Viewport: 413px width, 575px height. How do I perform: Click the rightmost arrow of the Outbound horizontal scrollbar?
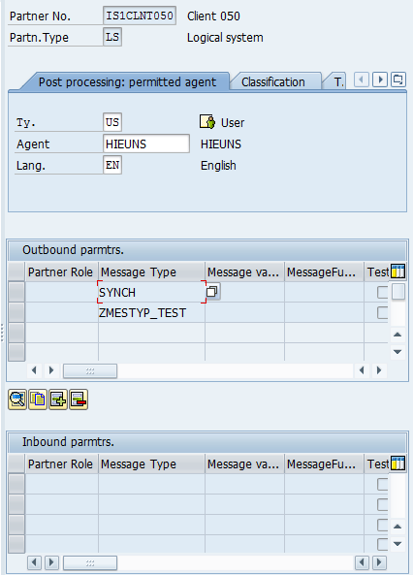click(379, 370)
